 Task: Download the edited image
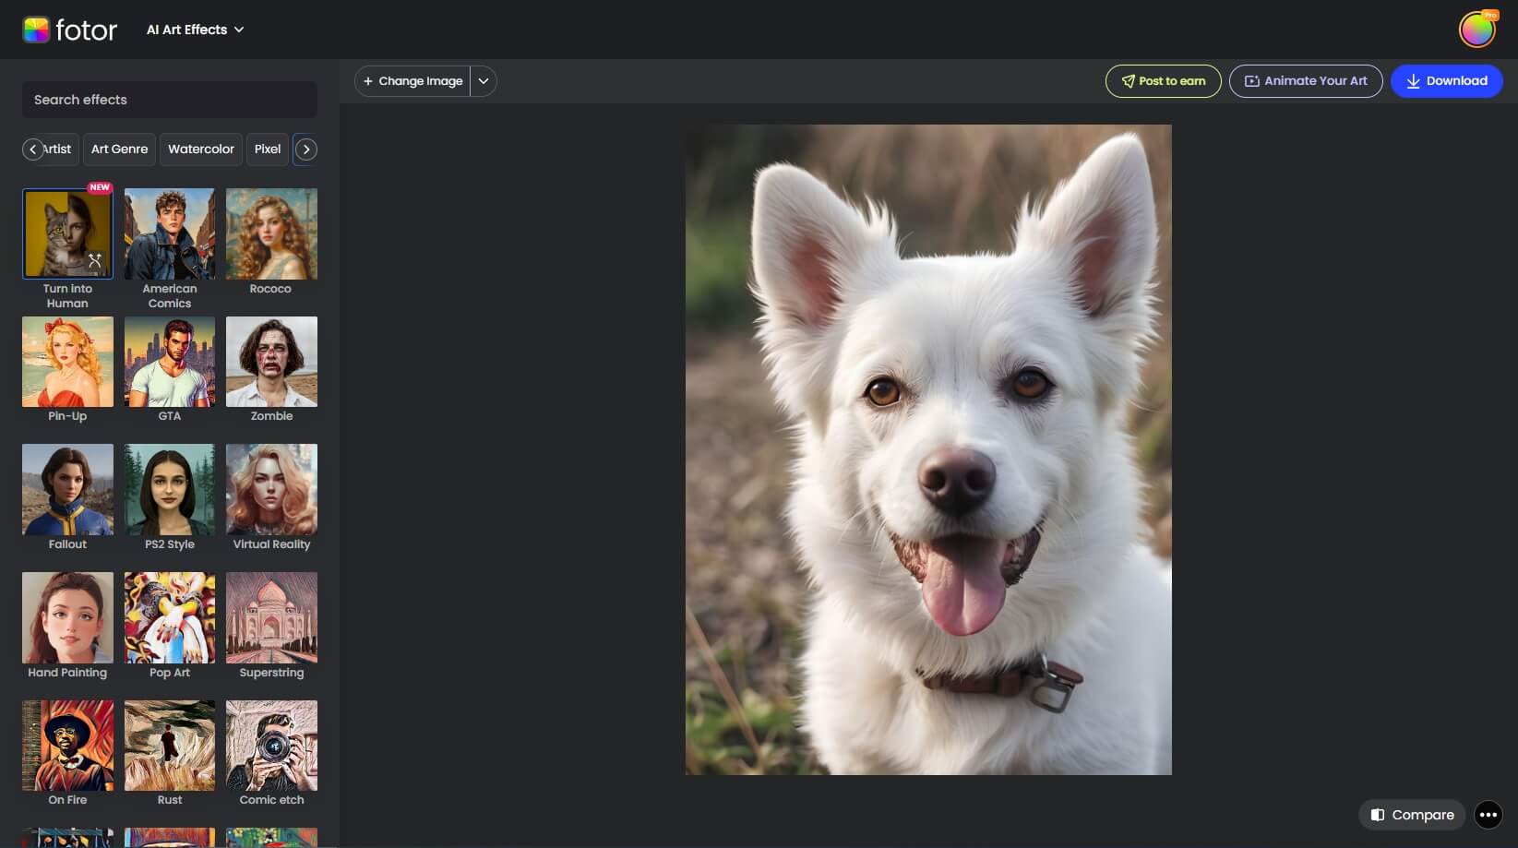[x=1446, y=81]
